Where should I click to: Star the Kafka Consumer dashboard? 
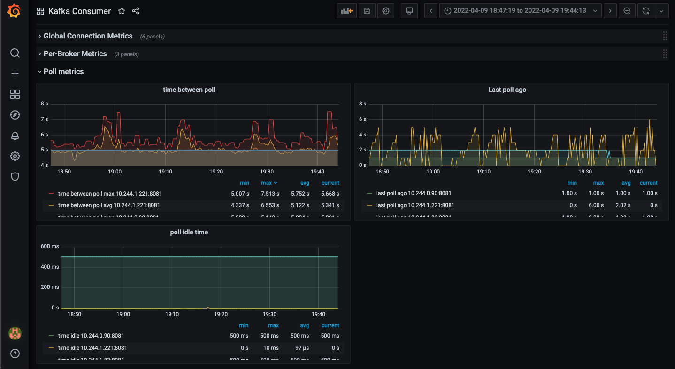click(x=122, y=11)
